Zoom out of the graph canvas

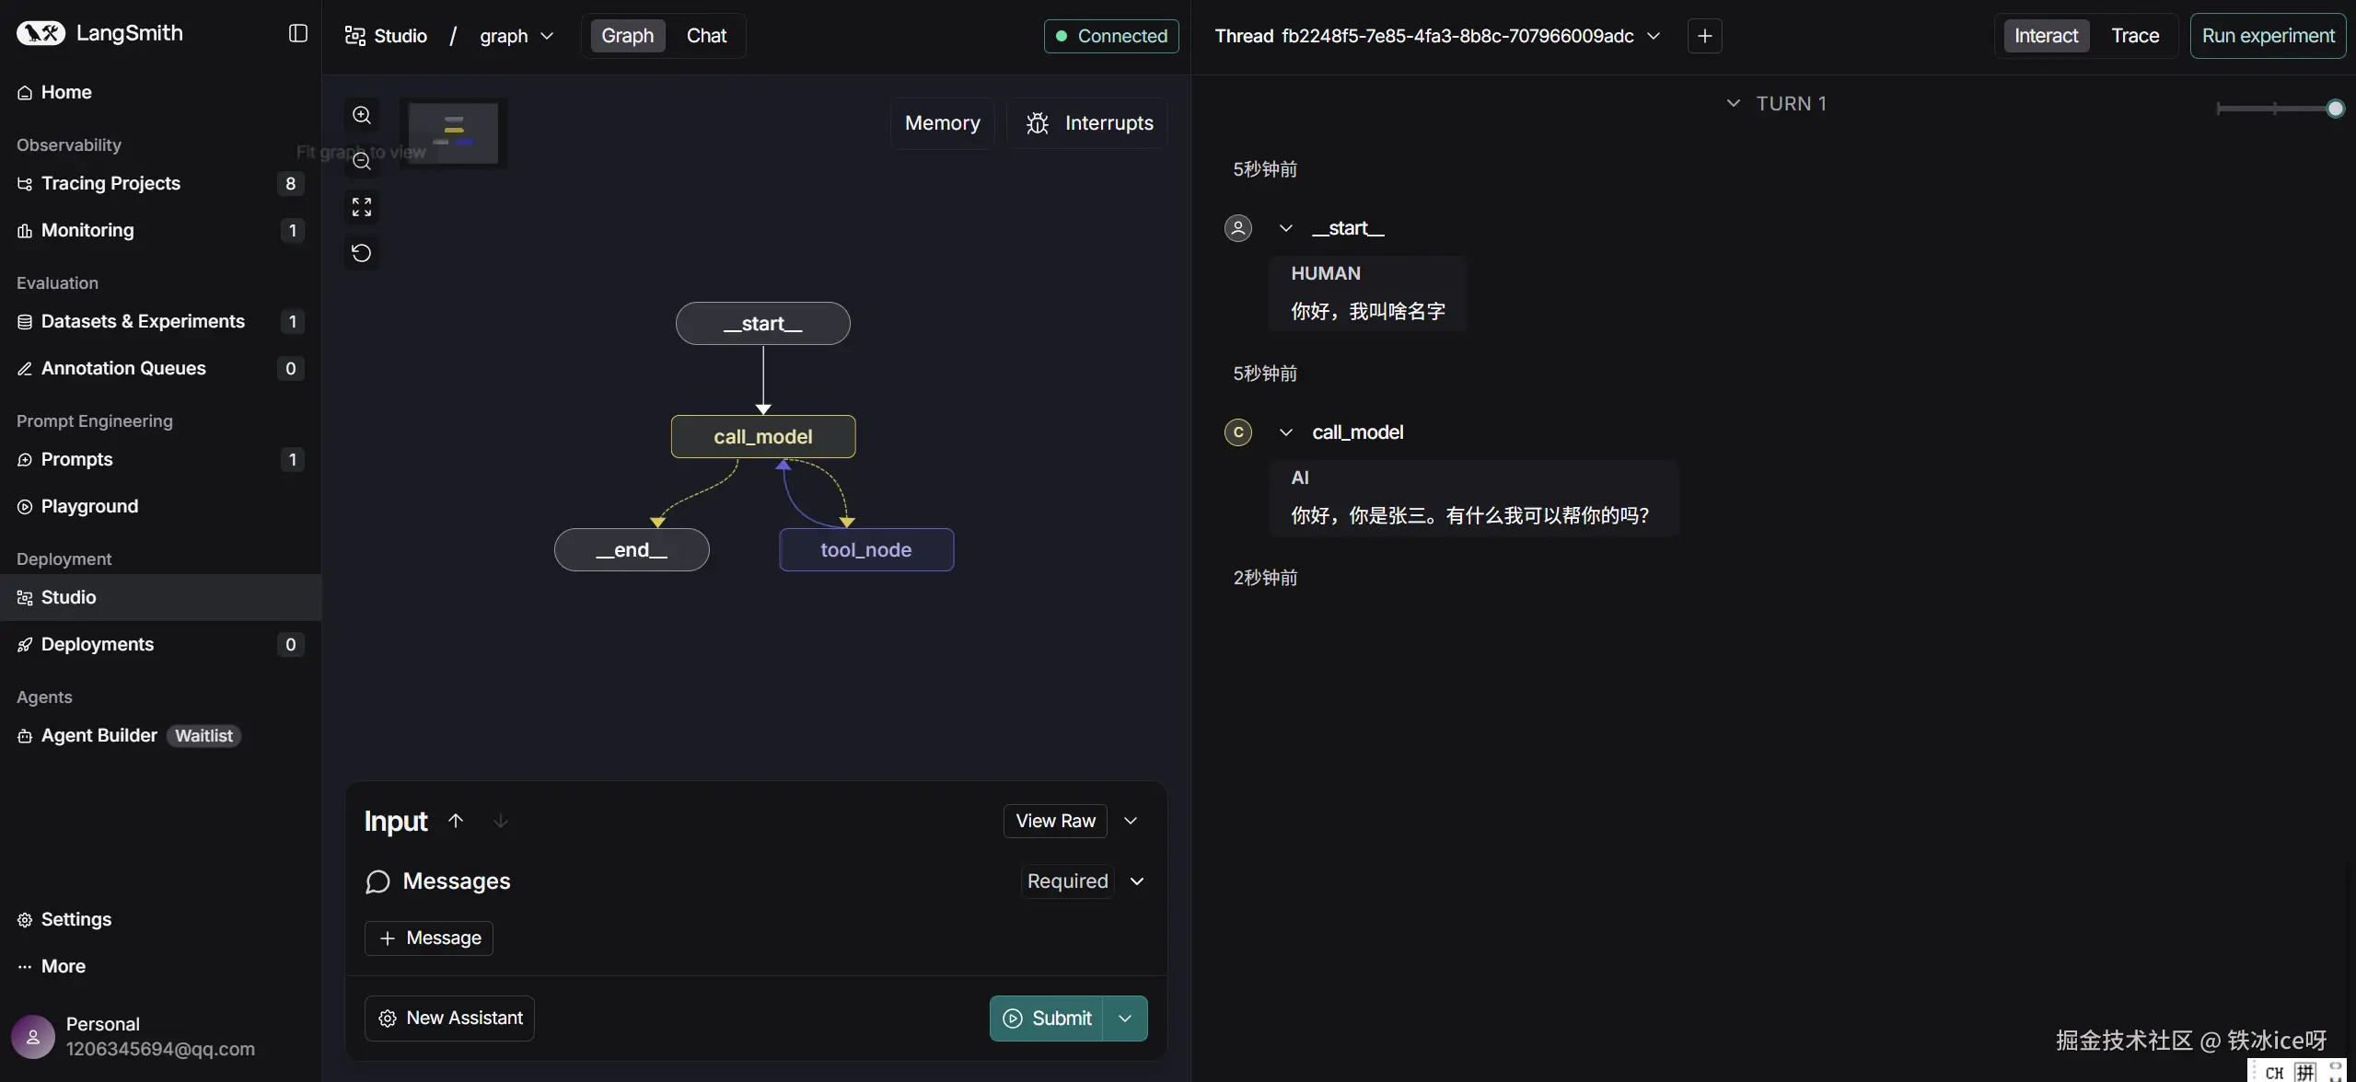pyautogui.click(x=362, y=161)
